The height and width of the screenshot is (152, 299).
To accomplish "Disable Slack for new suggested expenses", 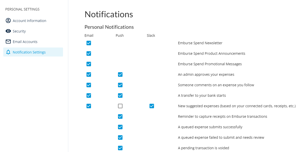I will pos(151,106).
